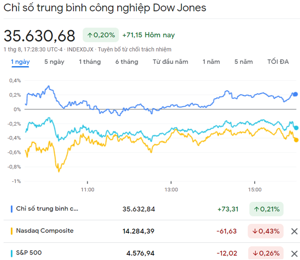Open the "1 tháng" chart range
Viewport: 300px width, 260px height.
coord(90,62)
